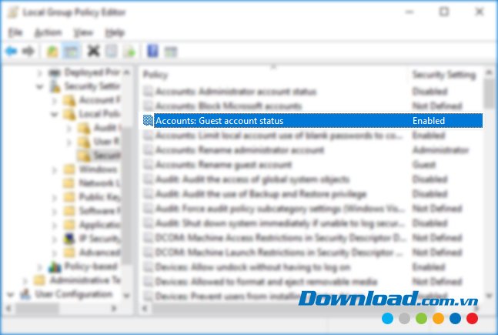
Task: Select 'Audit: Force audit policy subcategory settings' policy
Action: (280, 208)
